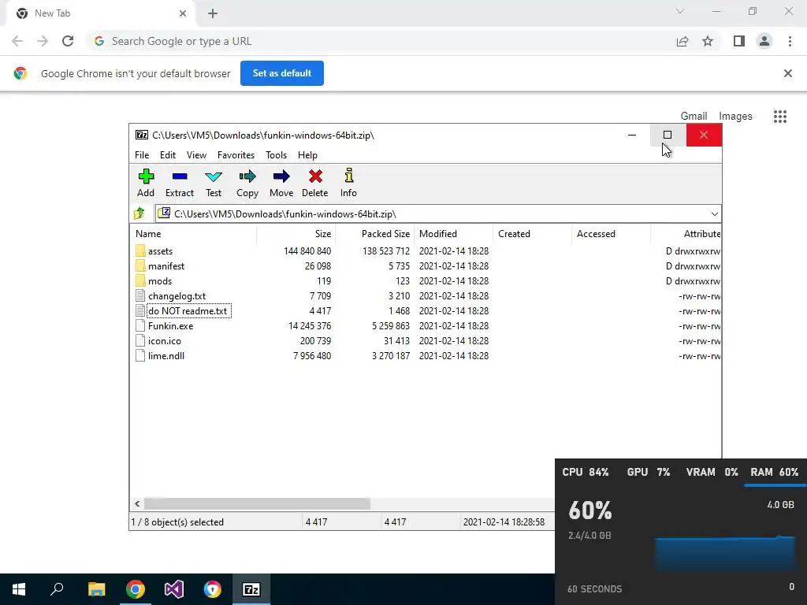Toggle Chrome side panel icon

[x=739, y=41]
